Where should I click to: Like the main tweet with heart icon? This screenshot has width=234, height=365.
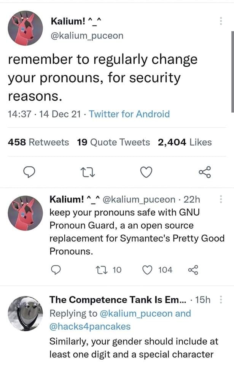(x=145, y=173)
